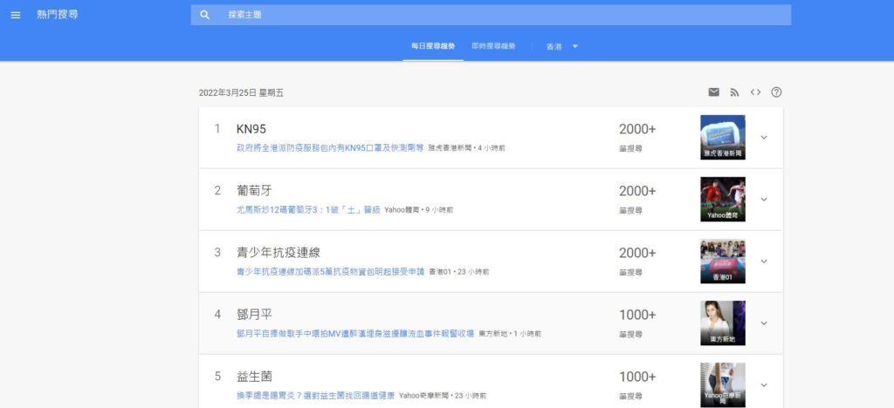Open the 香港 region dropdown

click(x=562, y=46)
